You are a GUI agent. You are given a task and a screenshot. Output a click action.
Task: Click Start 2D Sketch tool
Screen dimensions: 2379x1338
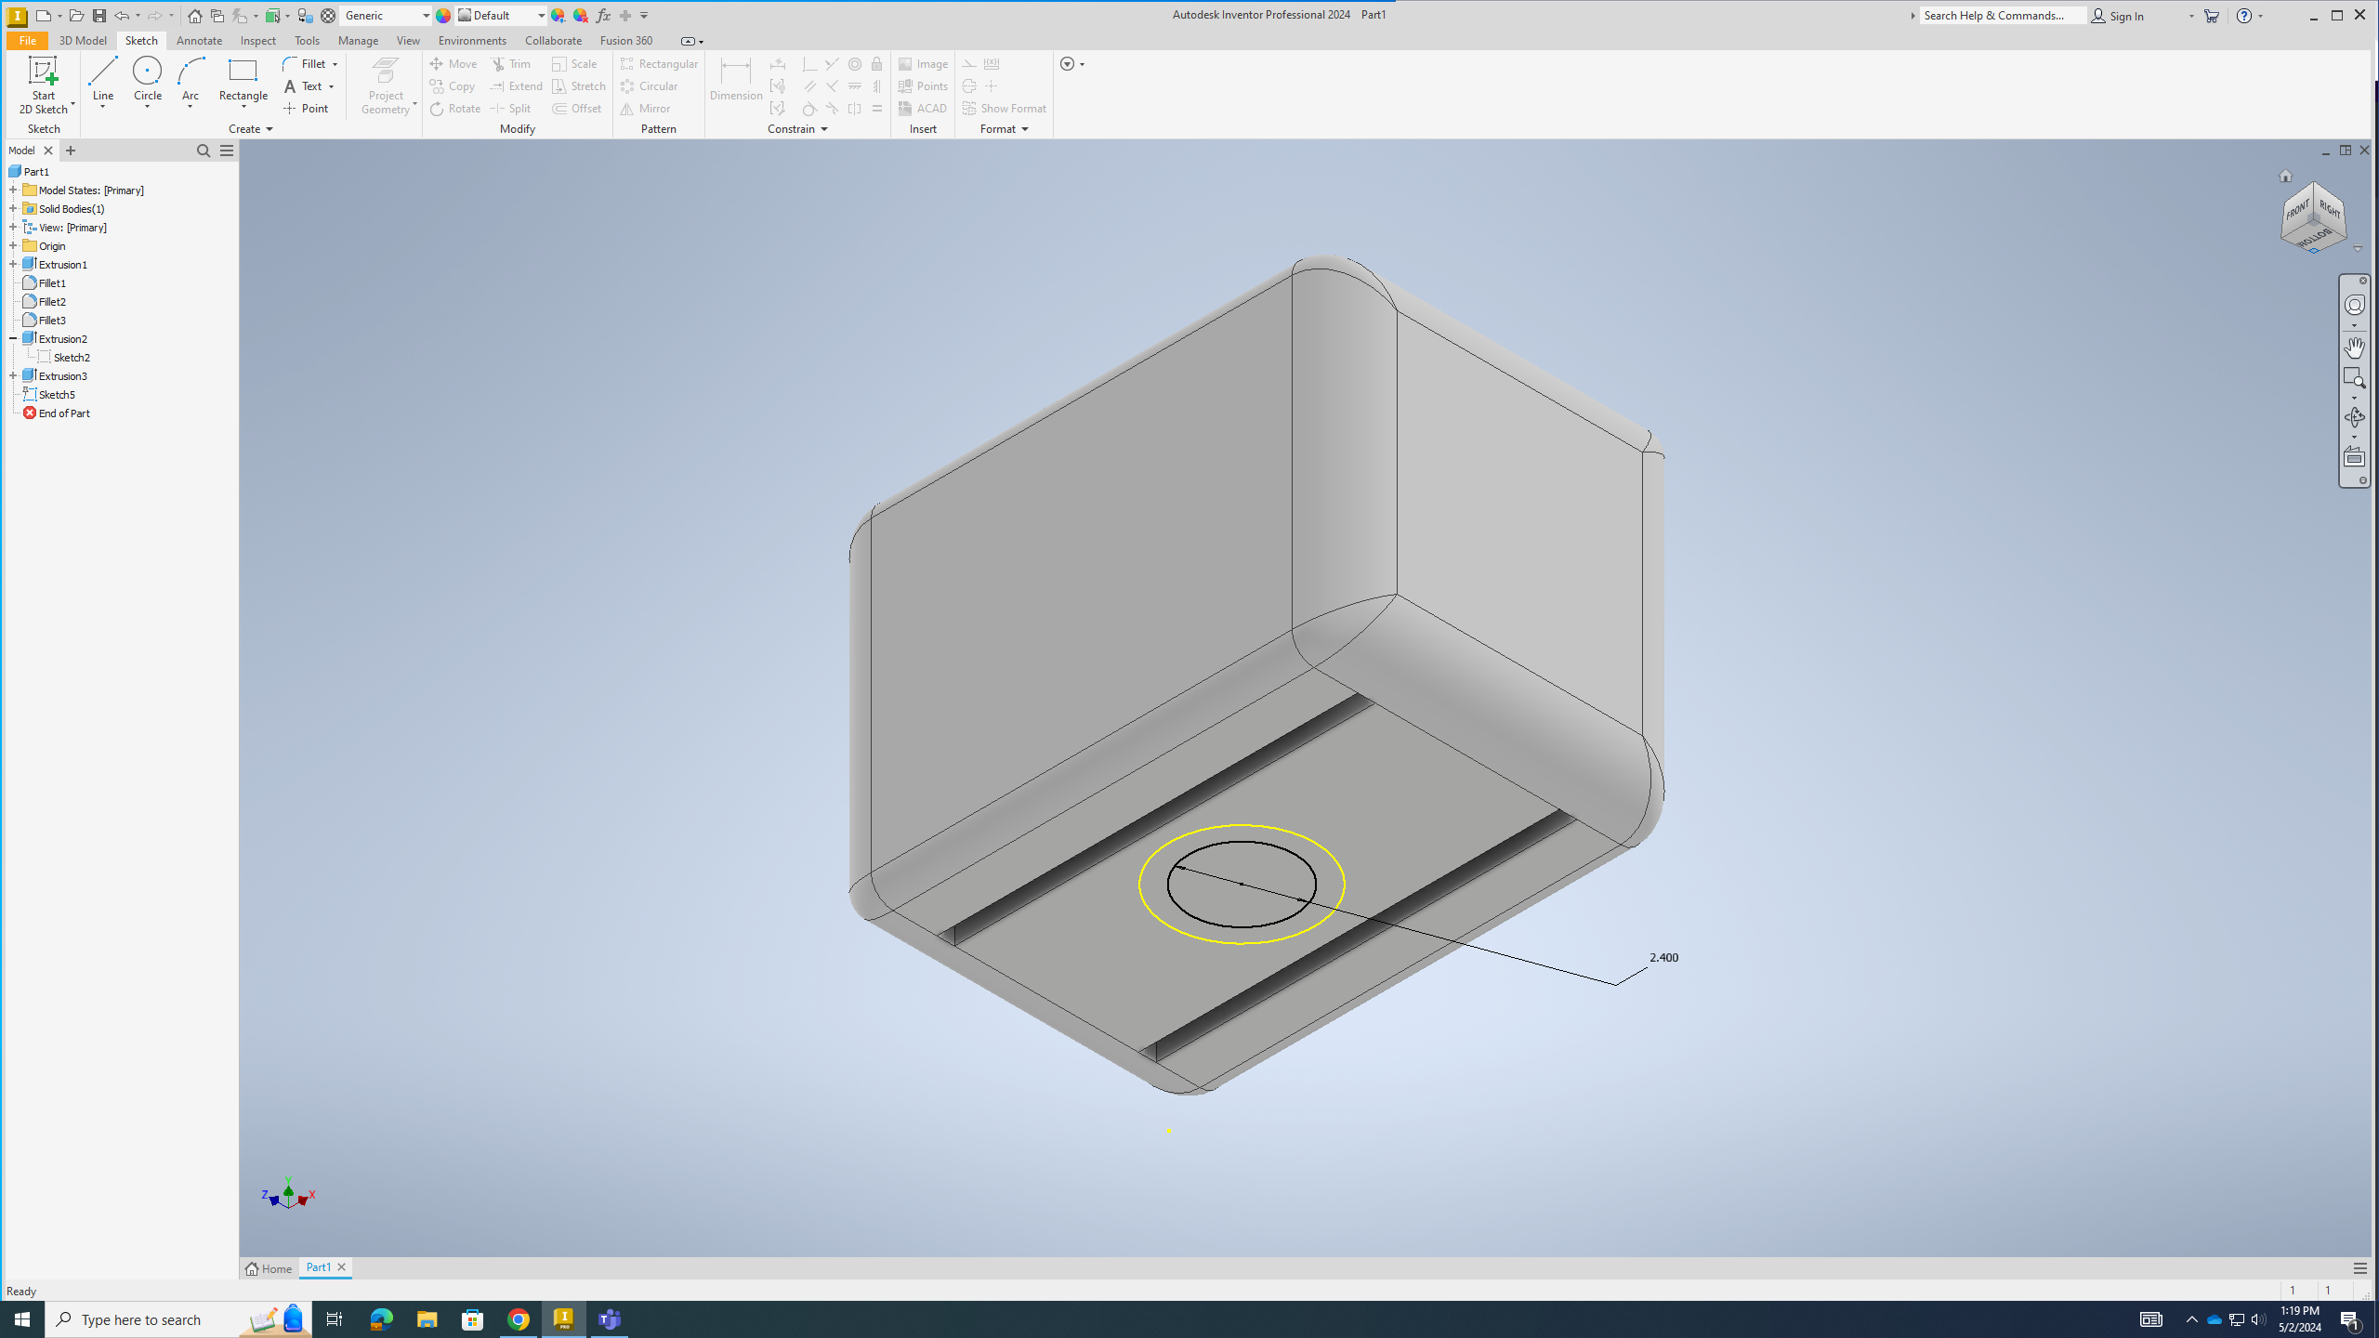point(43,85)
